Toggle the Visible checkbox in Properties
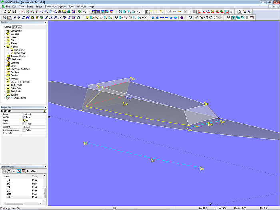 click(x=24, y=117)
